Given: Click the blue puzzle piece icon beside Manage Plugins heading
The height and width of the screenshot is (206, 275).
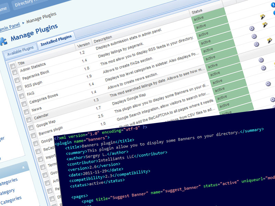Looking at the screenshot, I should click(x=3, y=41).
